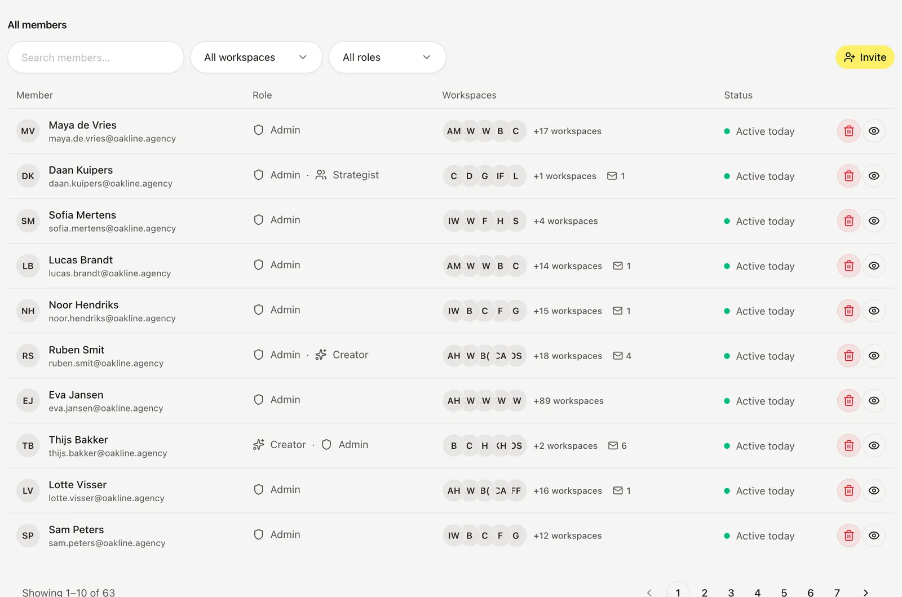Open the All workspaces dropdown

coord(257,57)
